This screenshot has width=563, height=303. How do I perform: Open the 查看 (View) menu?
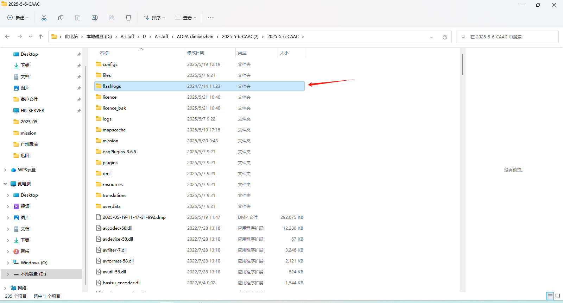[185, 18]
